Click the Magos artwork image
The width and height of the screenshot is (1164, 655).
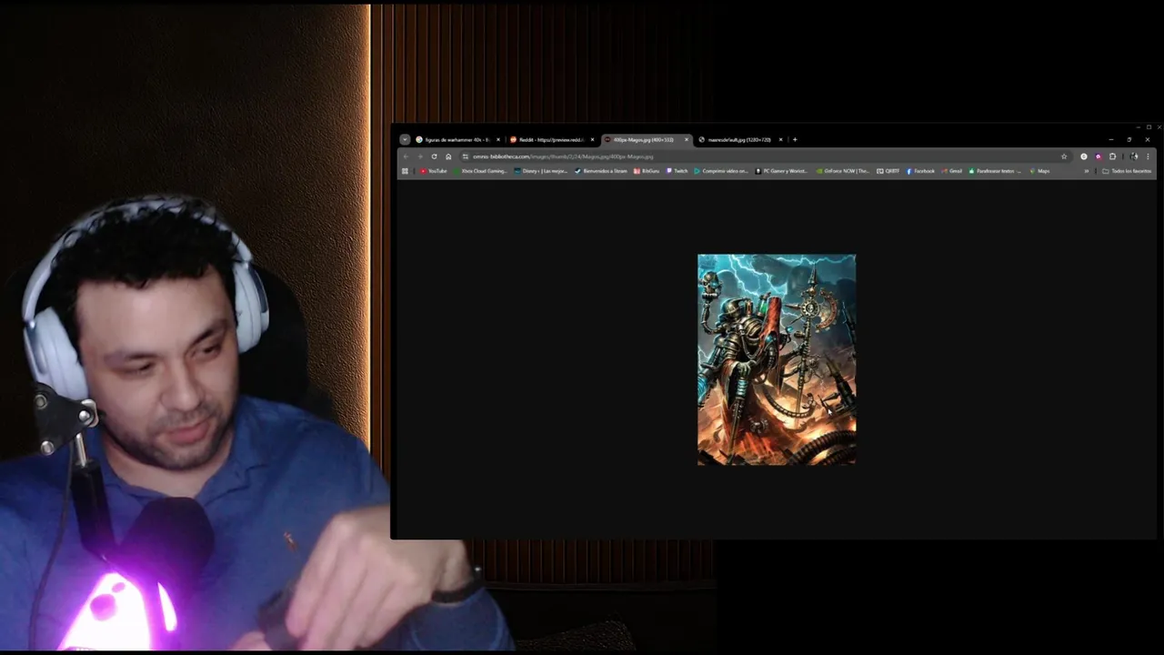[x=777, y=359]
